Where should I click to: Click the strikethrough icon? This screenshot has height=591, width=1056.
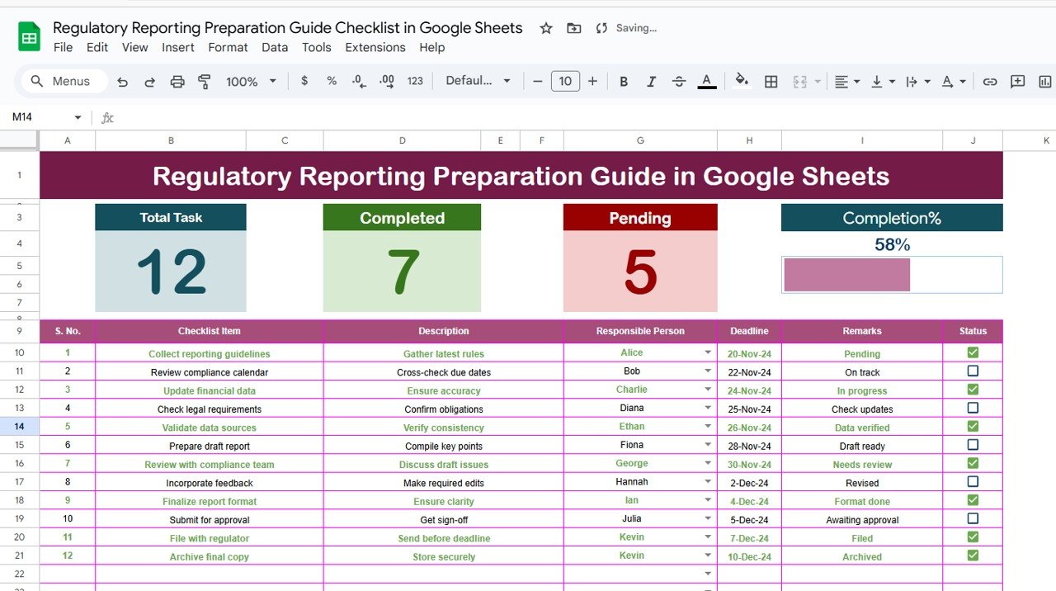point(679,82)
